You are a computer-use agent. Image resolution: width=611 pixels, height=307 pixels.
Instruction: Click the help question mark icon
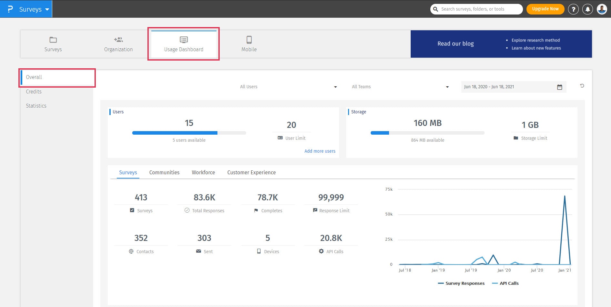(573, 9)
